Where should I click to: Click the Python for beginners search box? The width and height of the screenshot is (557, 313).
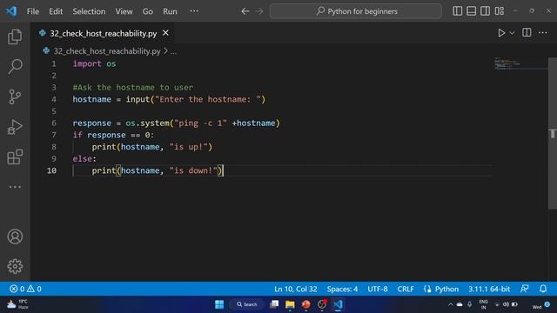(356, 11)
